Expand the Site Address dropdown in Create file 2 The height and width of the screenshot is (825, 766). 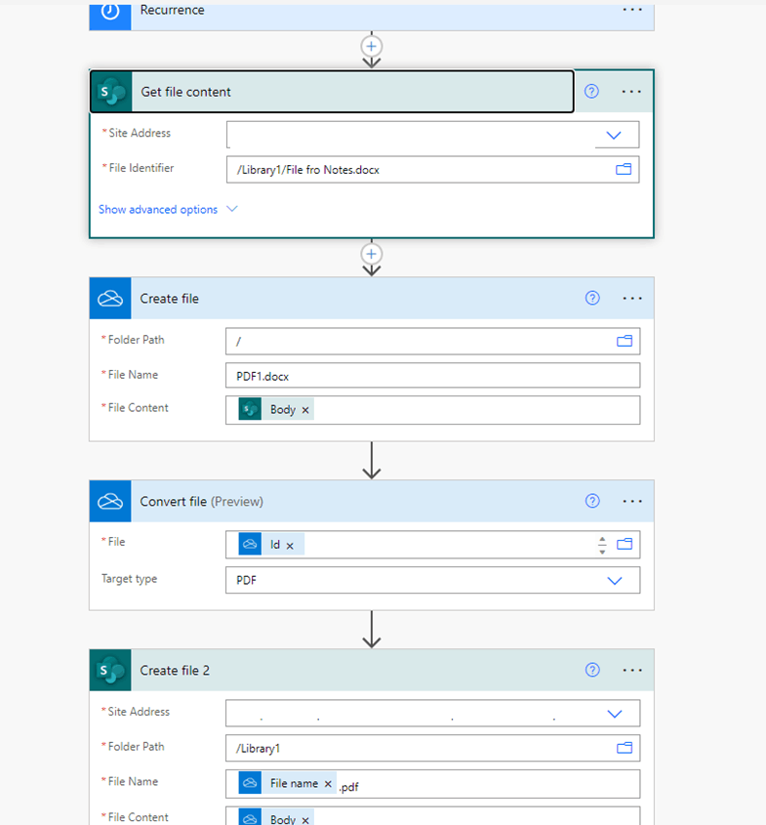coord(615,714)
